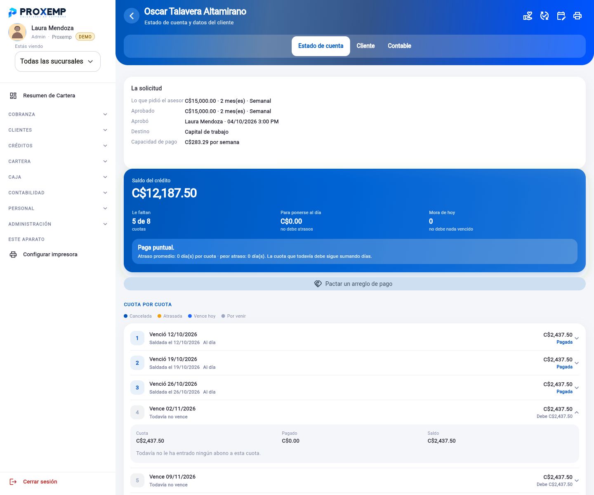Screen dimensions: 594x495
Task: Expand the ADMINISTRACIÓN menu section
Action: pos(58,224)
